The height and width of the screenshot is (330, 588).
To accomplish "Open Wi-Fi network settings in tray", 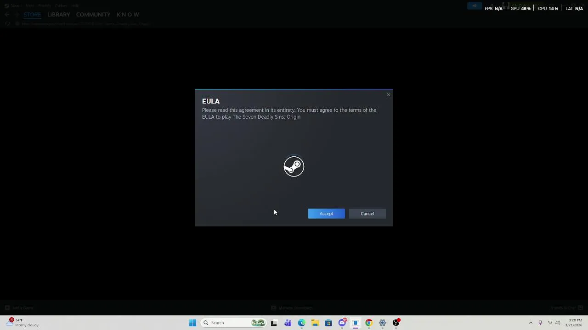I will coord(550,323).
